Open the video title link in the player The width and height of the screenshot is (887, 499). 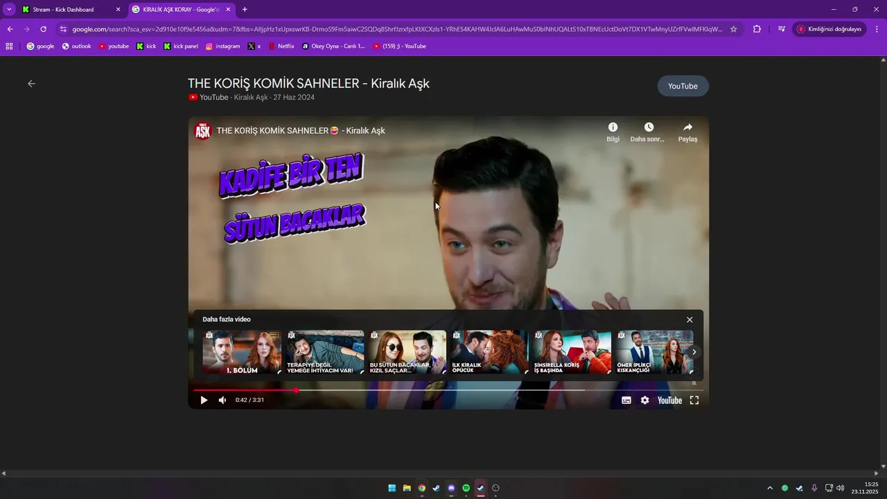[x=300, y=130]
